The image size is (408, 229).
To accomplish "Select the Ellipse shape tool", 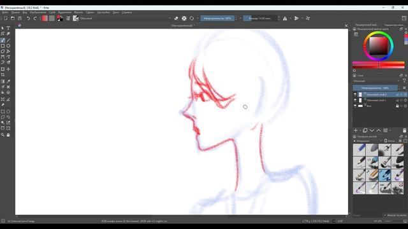I will point(8,46).
